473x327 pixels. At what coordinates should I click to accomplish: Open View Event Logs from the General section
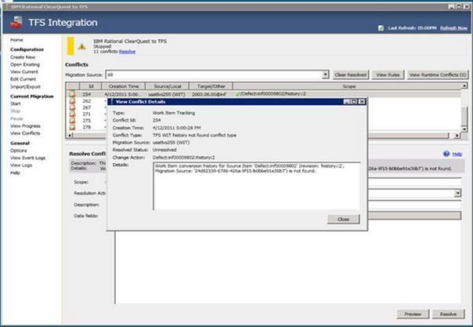(x=27, y=158)
